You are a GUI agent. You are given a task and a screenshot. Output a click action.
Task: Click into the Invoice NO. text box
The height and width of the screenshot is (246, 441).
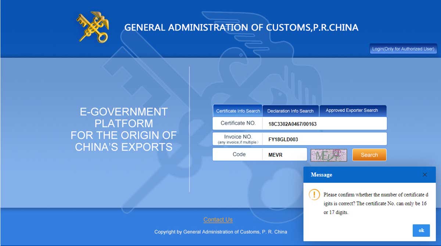pos(324,139)
